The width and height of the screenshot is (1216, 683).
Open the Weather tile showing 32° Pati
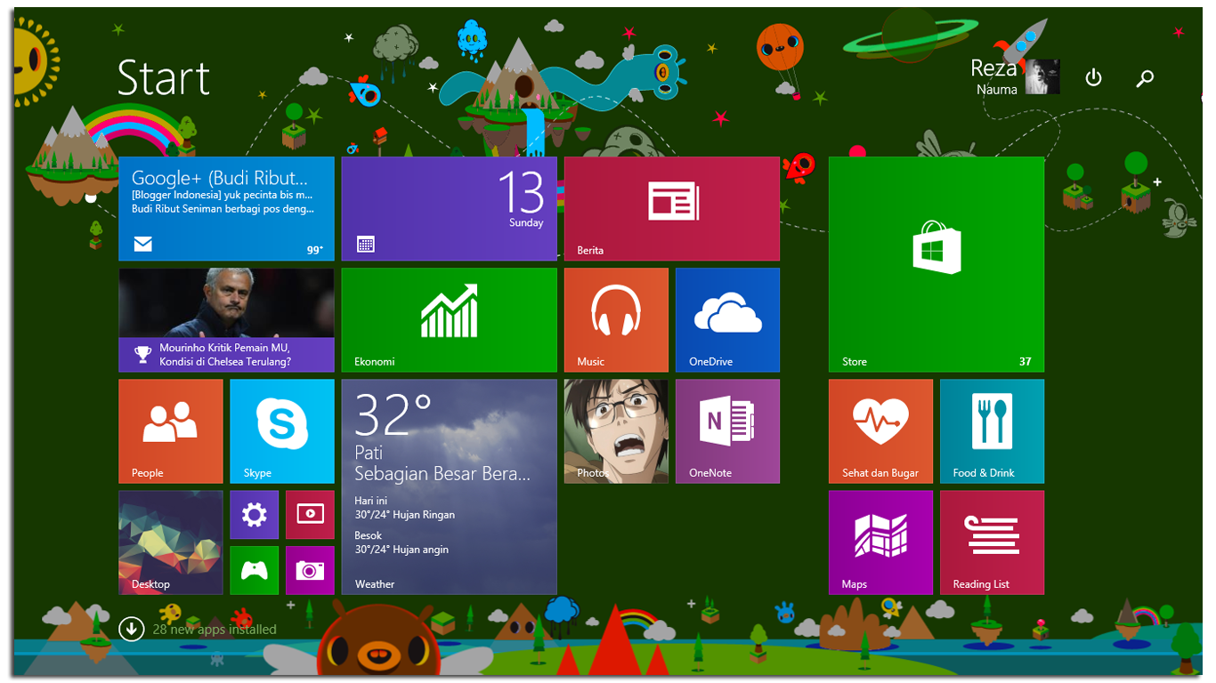(x=449, y=486)
